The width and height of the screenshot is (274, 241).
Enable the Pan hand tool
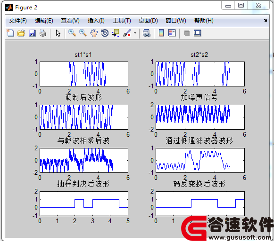point(94,33)
